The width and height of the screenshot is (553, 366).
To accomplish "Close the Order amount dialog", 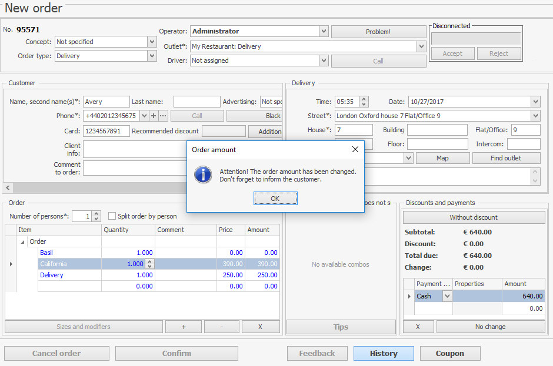I will point(355,150).
